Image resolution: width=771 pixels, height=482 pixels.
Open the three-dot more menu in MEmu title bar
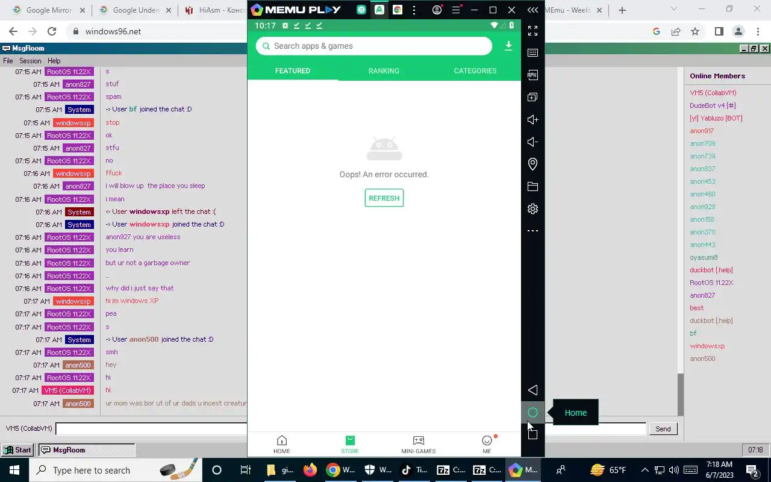click(414, 10)
